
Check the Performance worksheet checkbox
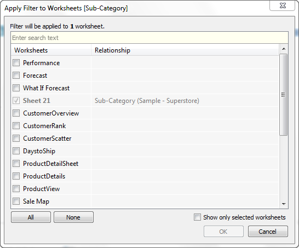(x=16, y=63)
